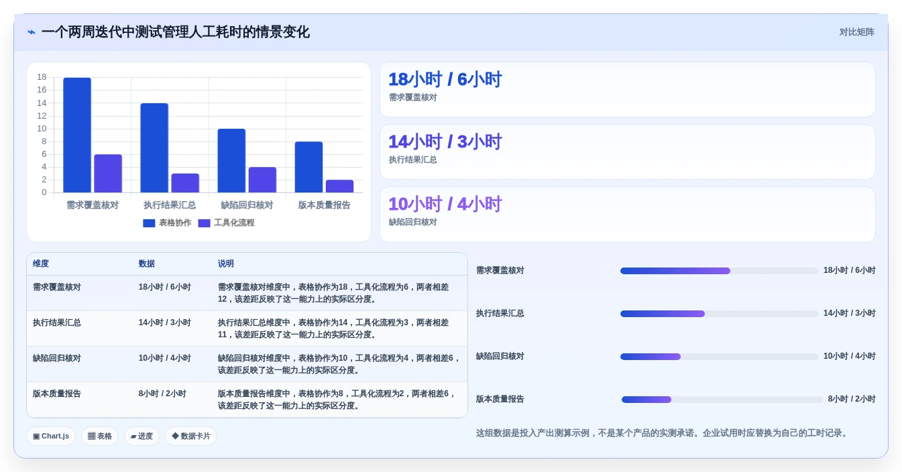
Task: Select table cell 版本质量报告
Action: tap(57, 394)
